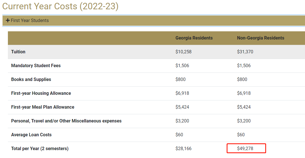Expand the First Year Students section

click(29, 21)
